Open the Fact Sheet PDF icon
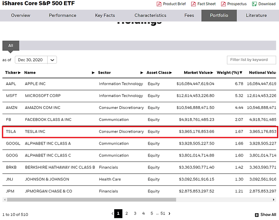This screenshot has height=220, width=279. [x=193, y=4]
